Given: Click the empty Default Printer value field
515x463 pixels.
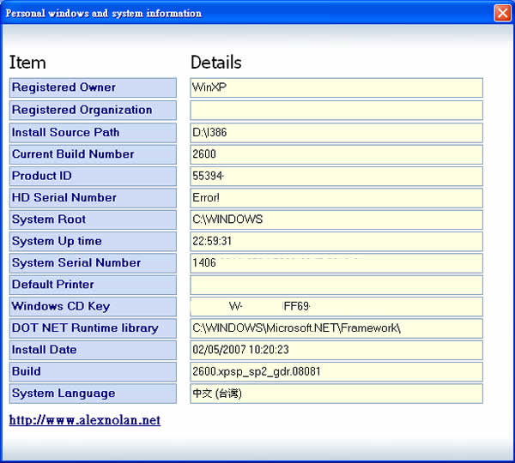Looking at the screenshot, I should [336, 285].
